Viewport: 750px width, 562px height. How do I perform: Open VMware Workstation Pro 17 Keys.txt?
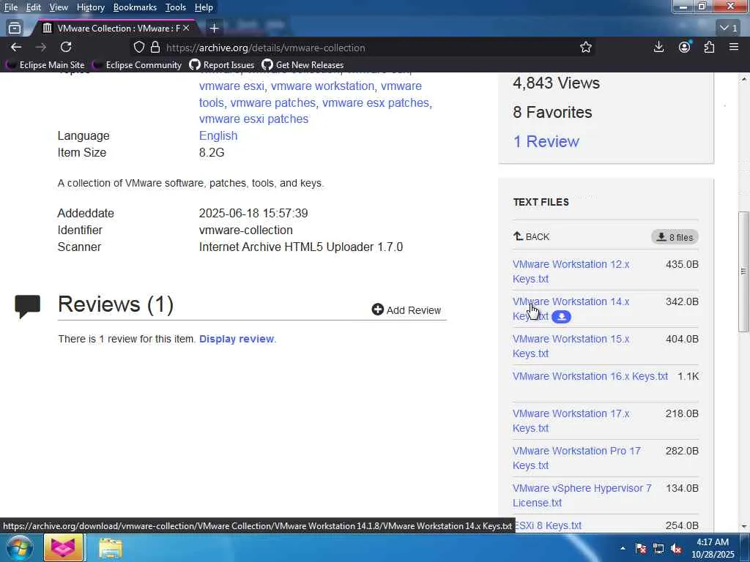(576, 458)
